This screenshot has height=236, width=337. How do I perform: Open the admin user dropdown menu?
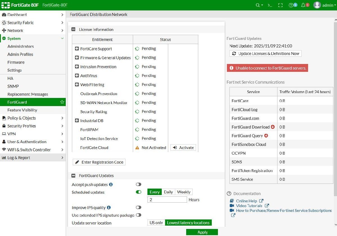325,5
